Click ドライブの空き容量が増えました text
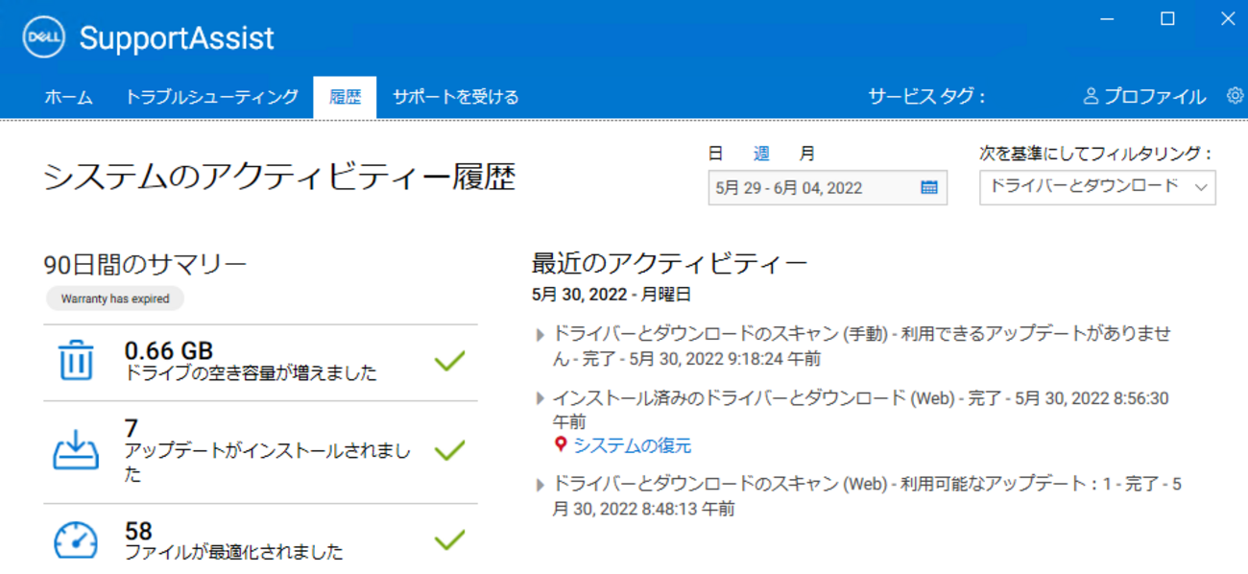The width and height of the screenshot is (1248, 574). point(252,373)
